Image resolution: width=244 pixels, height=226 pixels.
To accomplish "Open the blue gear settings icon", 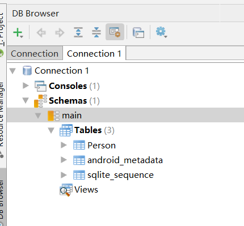I will [x=161, y=32].
